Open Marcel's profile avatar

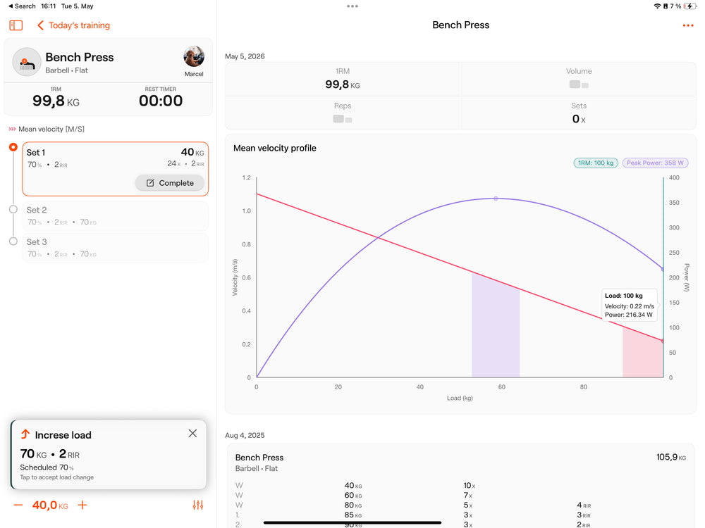(194, 57)
